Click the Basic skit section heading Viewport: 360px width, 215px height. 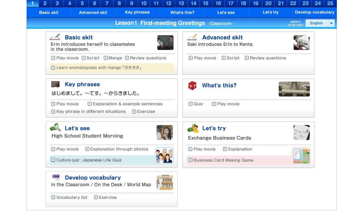point(79,37)
